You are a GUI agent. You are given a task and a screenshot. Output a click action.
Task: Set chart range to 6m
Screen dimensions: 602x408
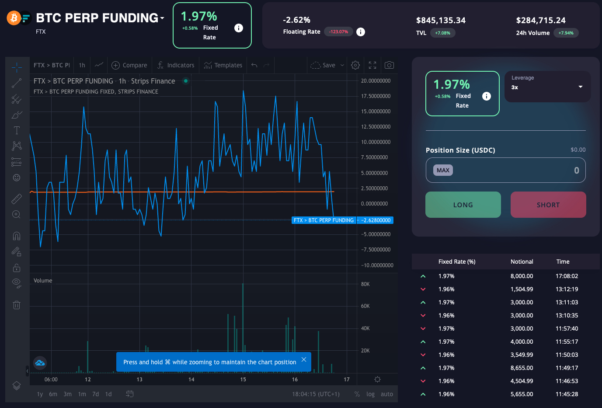click(x=53, y=394)
